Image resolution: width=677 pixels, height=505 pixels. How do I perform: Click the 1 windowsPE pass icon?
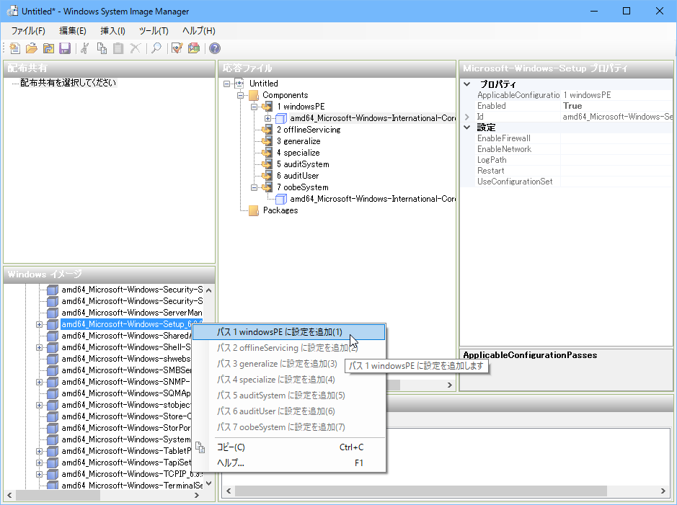click(x=267, y=107)
